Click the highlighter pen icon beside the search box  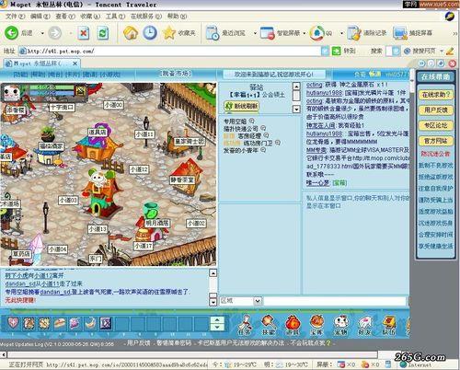[450, 51]
